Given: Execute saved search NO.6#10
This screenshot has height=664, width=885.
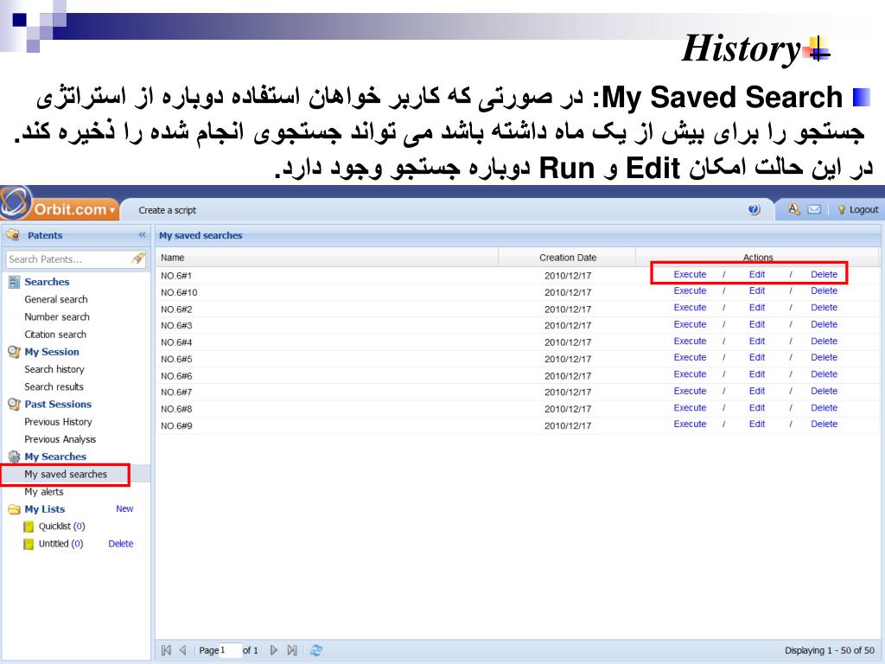Looking at the screenshot, I should pyautogui.click(x=690, y=290).
